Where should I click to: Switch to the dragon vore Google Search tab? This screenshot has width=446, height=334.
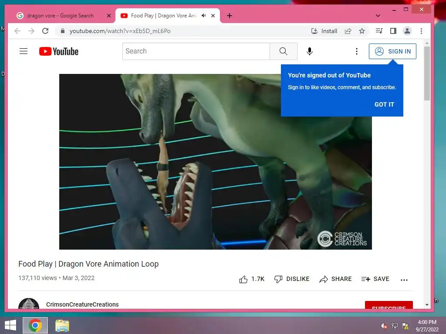[x=60, y=16]
